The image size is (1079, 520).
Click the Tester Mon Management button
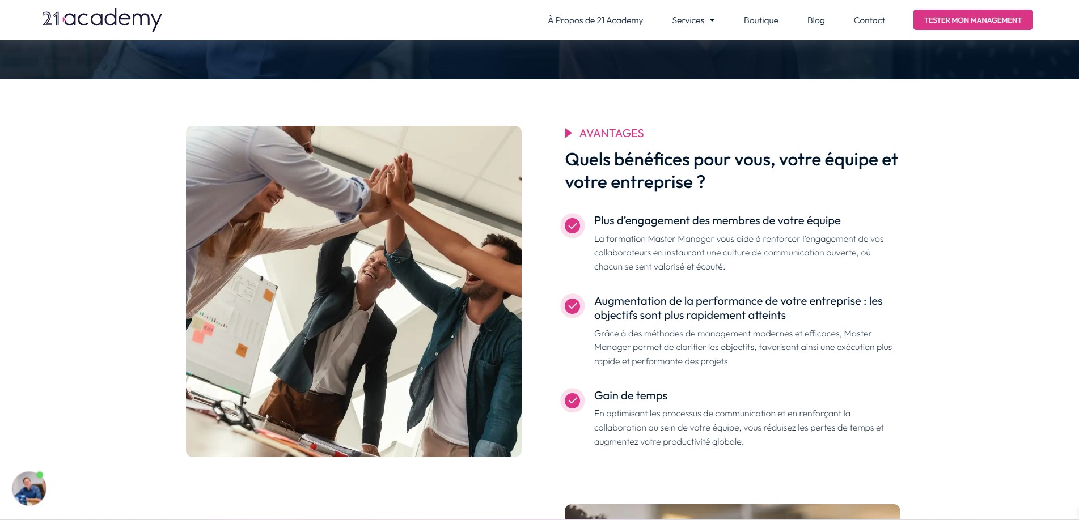[x=973, y=20]
